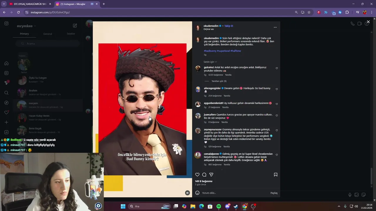This screenshot has width=376, height=211.
Task: Follow okudemedim via 'Takip Et'
Action: pos(229,26)
